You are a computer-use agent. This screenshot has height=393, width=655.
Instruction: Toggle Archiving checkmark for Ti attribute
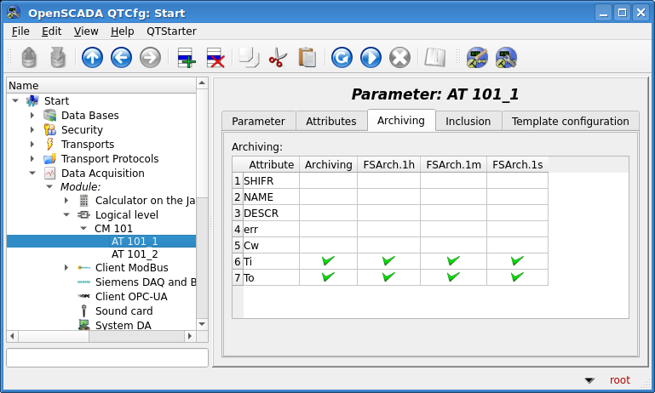click(328, 261)
